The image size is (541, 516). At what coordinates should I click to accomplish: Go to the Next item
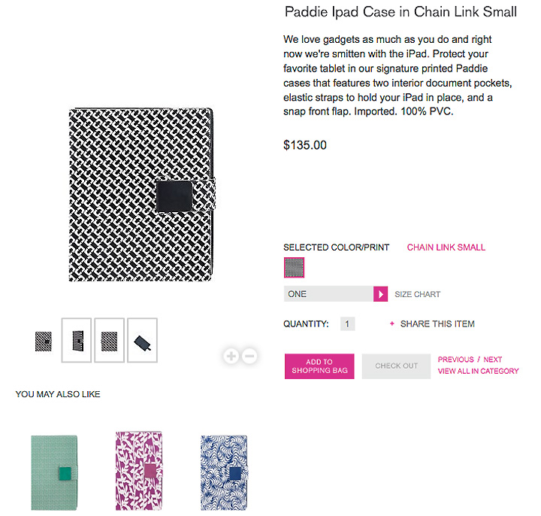[x=493, y=360]
